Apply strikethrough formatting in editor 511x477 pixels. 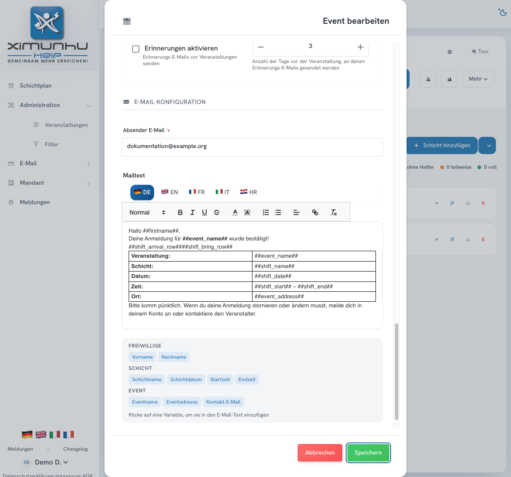coord(217,212)
